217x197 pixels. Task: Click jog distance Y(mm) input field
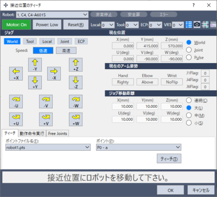coord(148,106)
